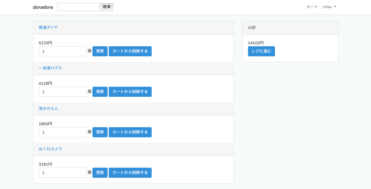Screen dimensions: 371x189
Task: Focus quantity field for 海水のもと
Action: point(63,132)
